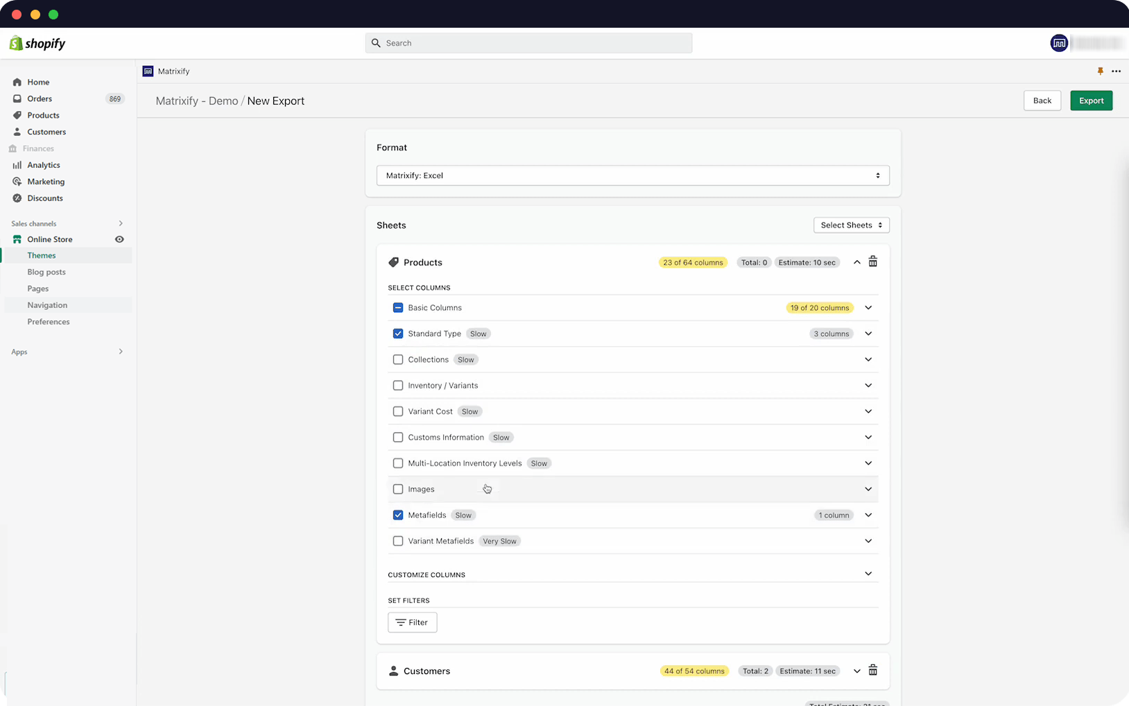
Task: Expand the Basic Columns row chevron
Action: (x=868, y=308)
